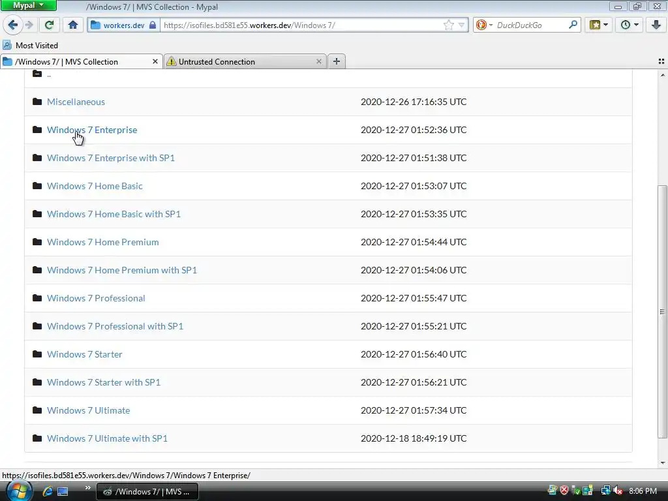
Task: Open Windows 7 Starter folder
Action: (x=84, y=354)
